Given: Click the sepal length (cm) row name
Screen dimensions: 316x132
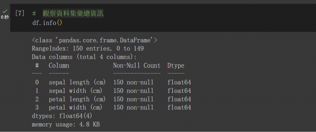Looking at the screenshot, I should pyautogui.click(x=77, y=82).
